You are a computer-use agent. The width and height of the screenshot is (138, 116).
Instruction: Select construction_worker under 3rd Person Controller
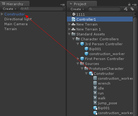click(x=107, y=54)
